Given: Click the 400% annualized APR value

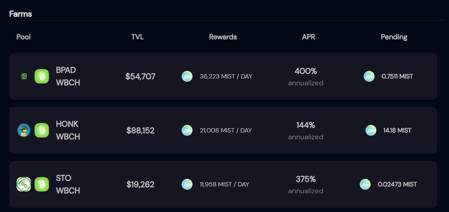Looking at the screenshot, I should point(306,77).
